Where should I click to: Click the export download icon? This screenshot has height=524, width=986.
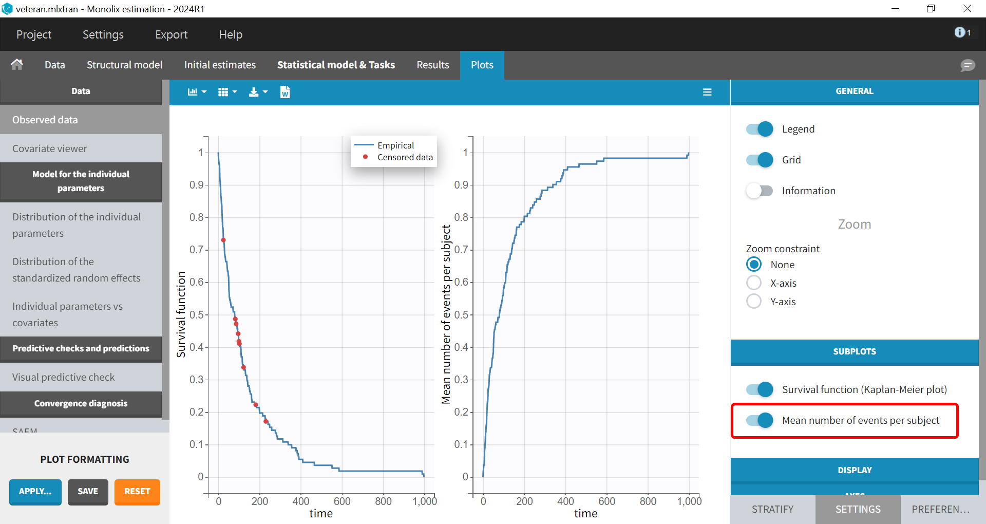point(258,92)
